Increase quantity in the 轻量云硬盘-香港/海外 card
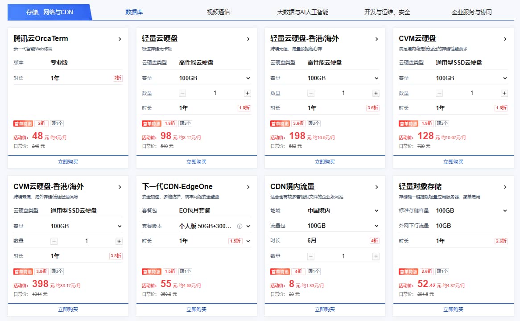Screen dimensions: 520x321 (x=376, y=93)
